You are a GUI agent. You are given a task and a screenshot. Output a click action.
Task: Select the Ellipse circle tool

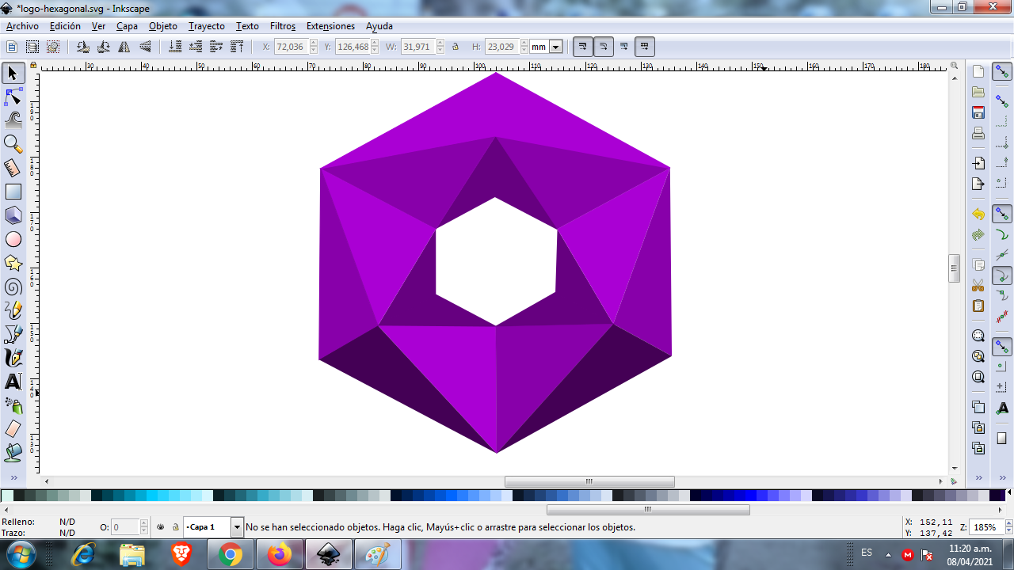pyautogui.click(x=13, y=239)
